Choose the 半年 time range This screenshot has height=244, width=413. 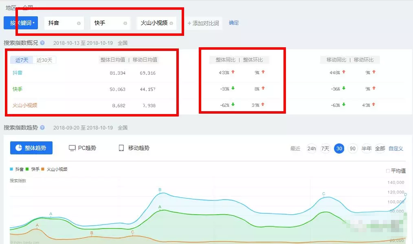click(x=367, y=149)
